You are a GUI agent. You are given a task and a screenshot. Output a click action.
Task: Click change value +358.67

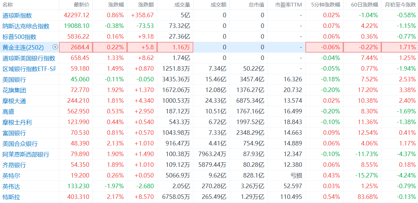(x=142, y=16)
